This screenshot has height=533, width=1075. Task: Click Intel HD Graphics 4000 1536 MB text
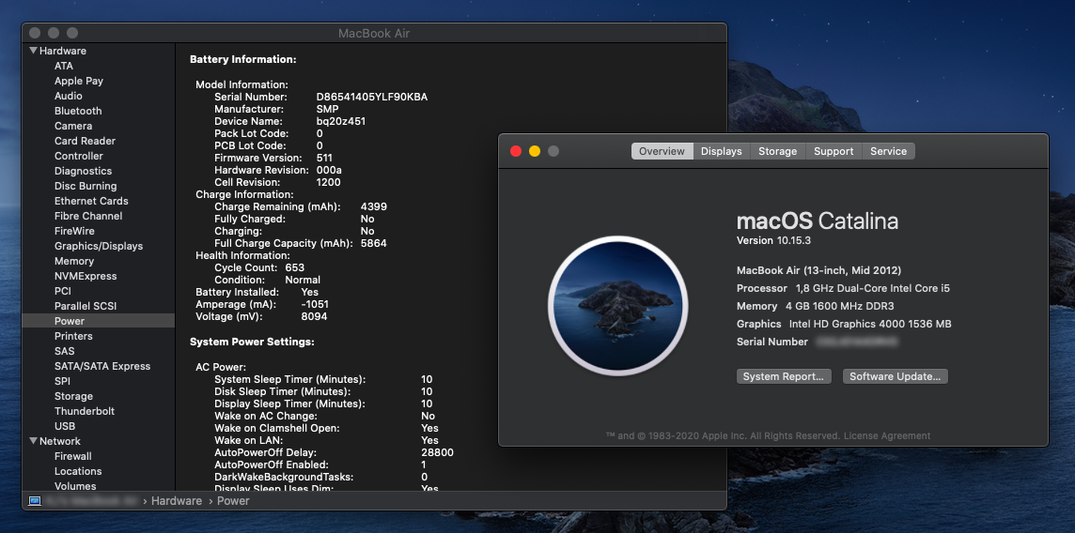pos(870,324)
